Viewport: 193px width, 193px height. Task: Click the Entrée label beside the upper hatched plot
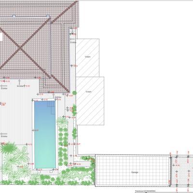(73, 42)
